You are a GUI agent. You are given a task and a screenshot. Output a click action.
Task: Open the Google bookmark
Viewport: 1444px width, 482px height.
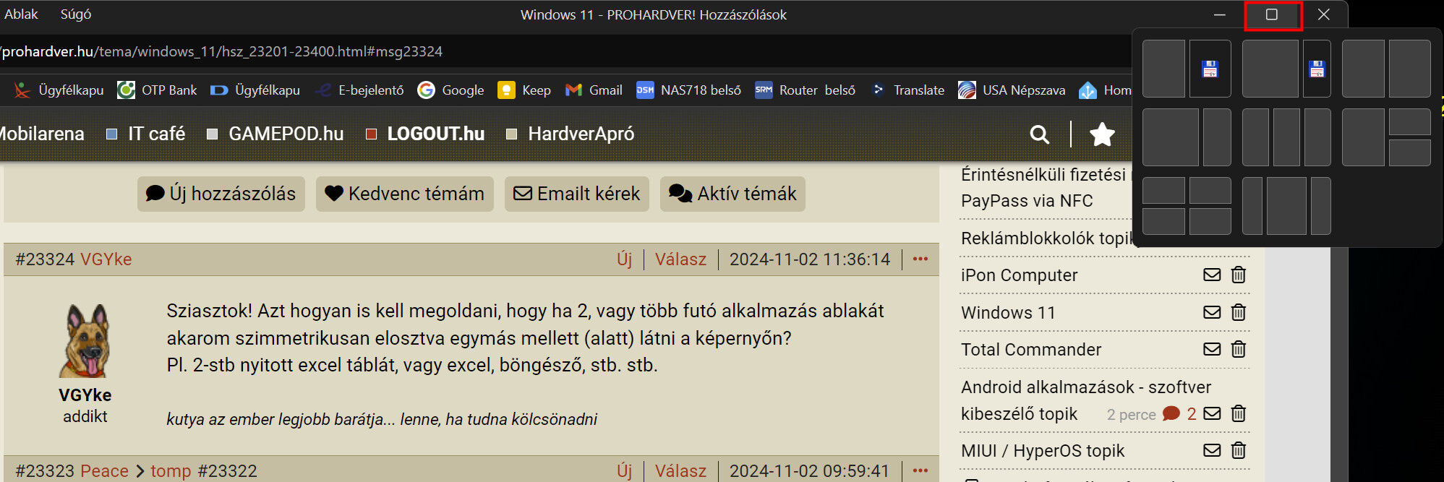[451, 90]
